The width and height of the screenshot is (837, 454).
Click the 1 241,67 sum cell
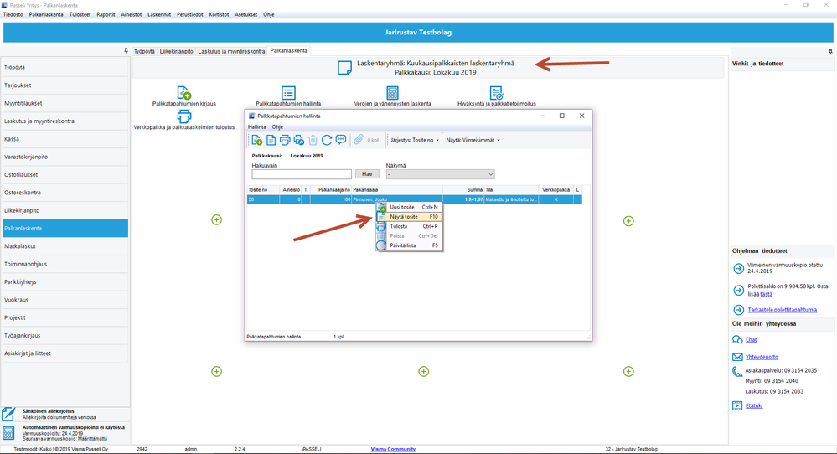point(463,199)
